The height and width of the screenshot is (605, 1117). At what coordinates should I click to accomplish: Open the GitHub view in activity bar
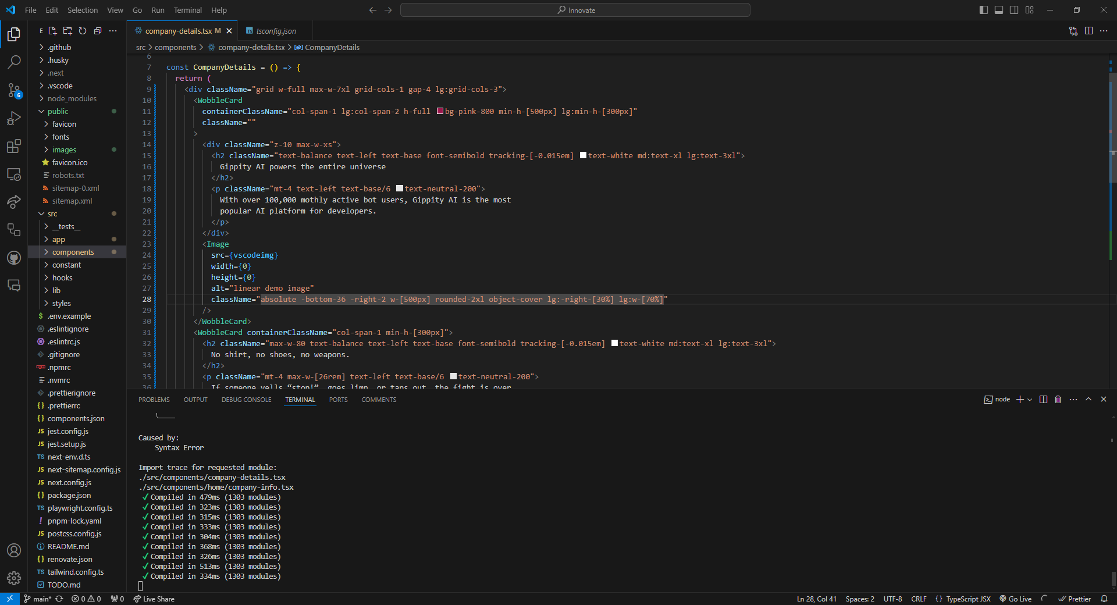14,258
